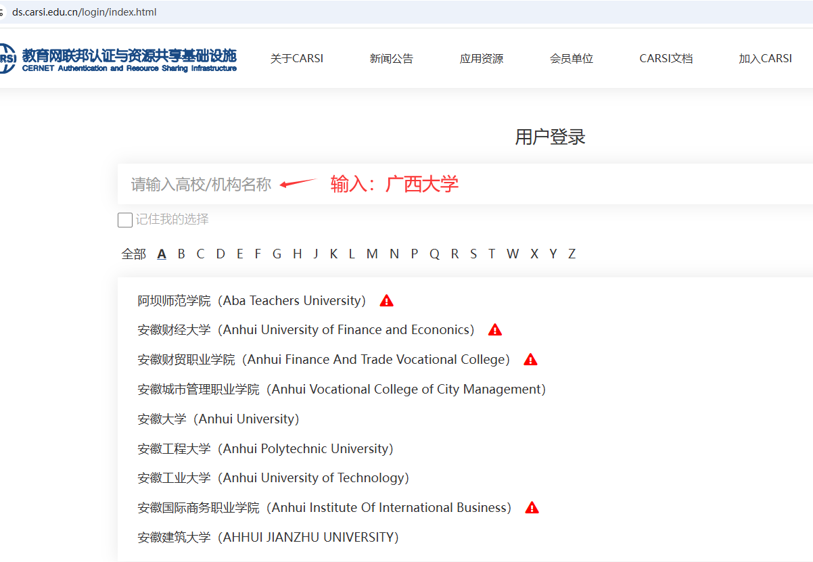Click warning icon for Anhui Finance And Trade Vocational College

click(x=530, y=360)
